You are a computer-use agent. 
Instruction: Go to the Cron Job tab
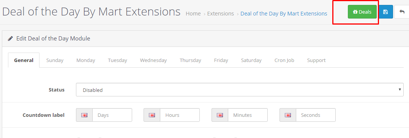(x=284, y=60)
